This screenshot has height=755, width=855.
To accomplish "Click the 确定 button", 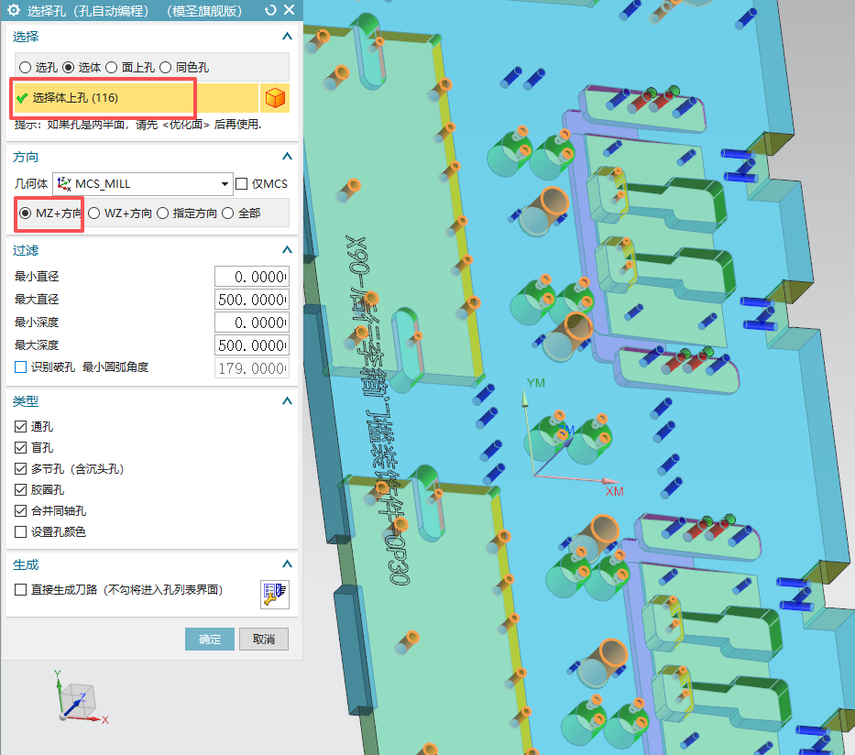I will click(210, 639).
